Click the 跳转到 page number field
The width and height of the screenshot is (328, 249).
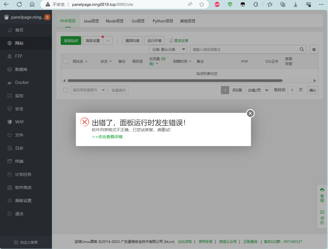coord(292,90)
